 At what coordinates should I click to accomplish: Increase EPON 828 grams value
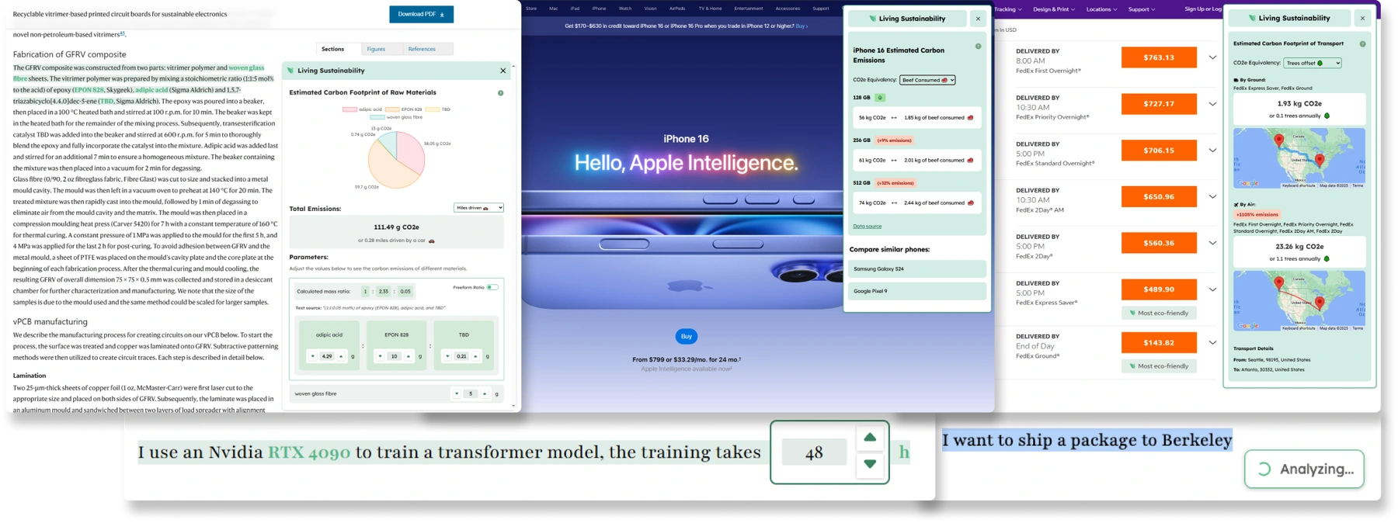(x=409, y=357)
